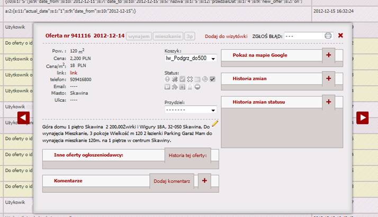Screen dimensions: 378x217
Task: Click Historia tej oferty tab
Action: click(187, 155)
